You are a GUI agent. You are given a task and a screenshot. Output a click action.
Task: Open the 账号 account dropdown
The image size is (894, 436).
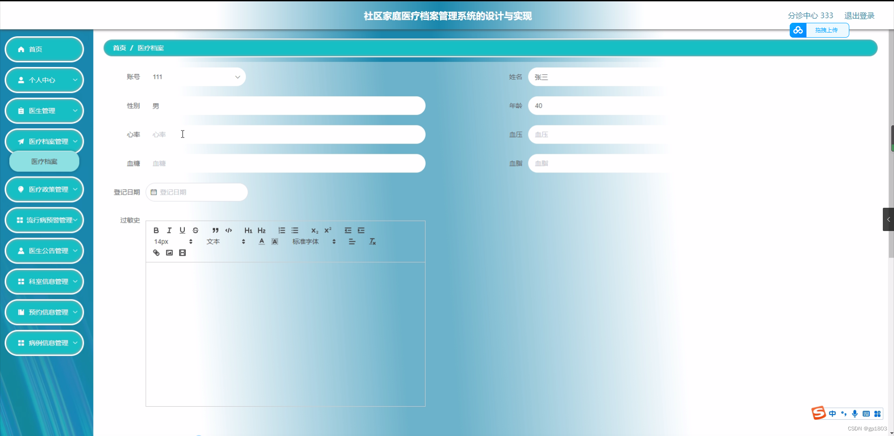[x=196, y=77]
